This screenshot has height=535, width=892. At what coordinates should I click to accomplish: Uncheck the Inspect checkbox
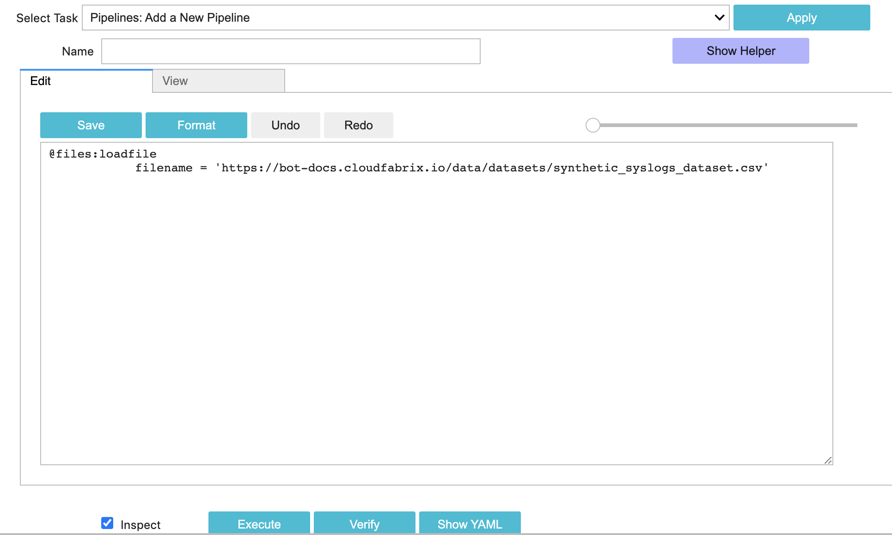107,523
